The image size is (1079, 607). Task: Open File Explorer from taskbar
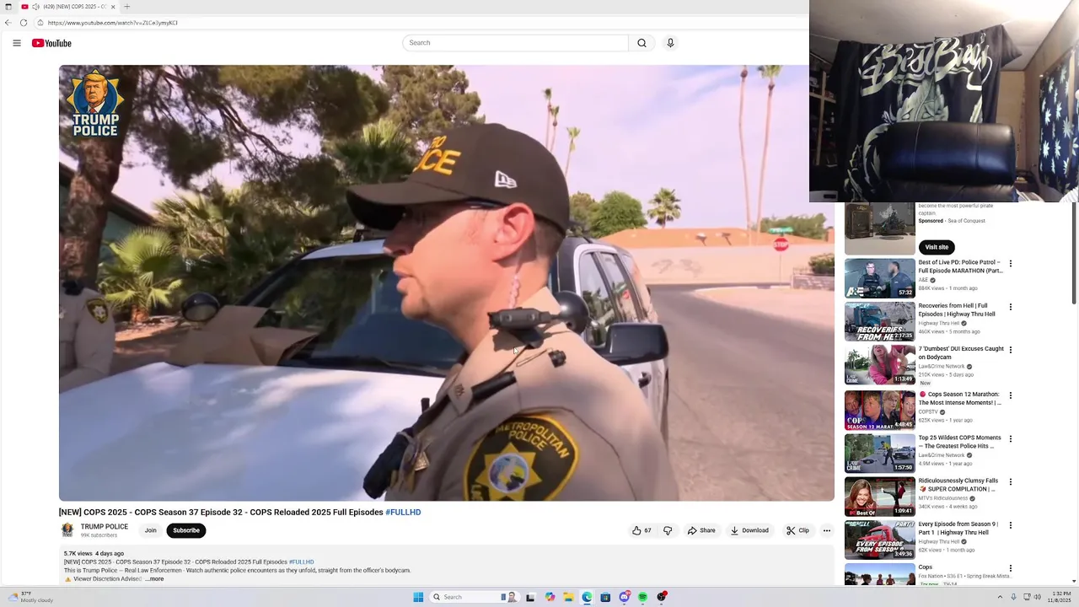pyautogui.click(x=568, y=597)
